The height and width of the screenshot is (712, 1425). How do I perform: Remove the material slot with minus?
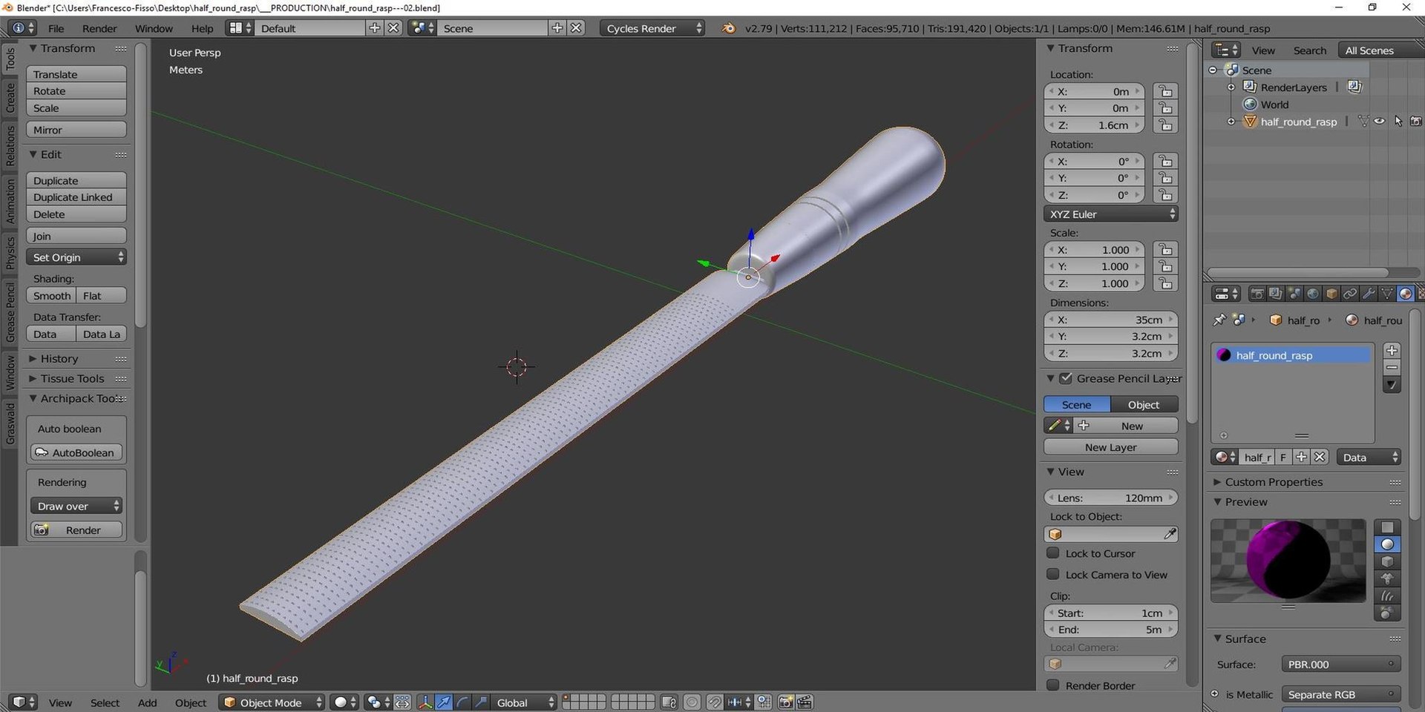click(1392, 367)
